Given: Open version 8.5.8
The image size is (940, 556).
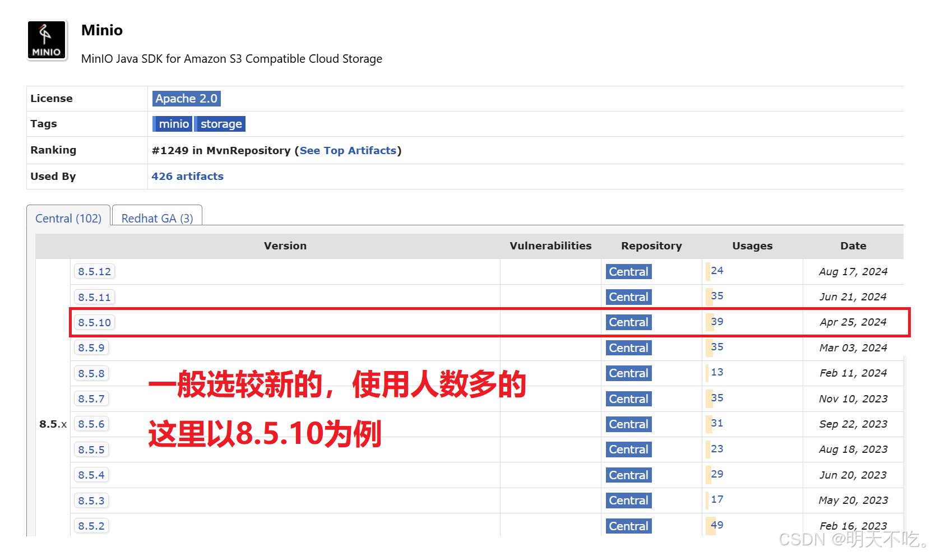Looking at the screenshot, I should 91,373.
